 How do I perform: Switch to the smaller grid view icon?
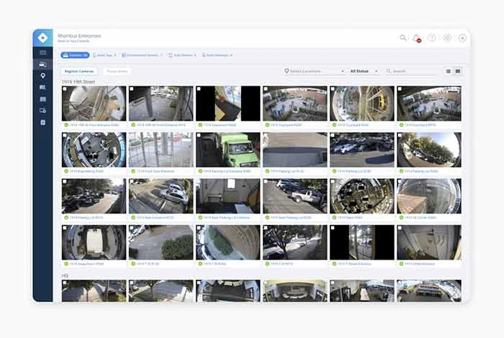click(449, 71)
